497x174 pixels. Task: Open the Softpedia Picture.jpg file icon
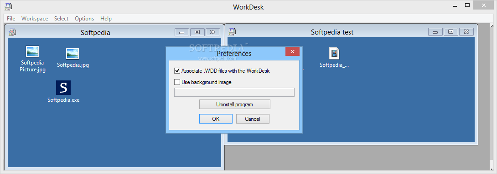[x=32, y=51]
